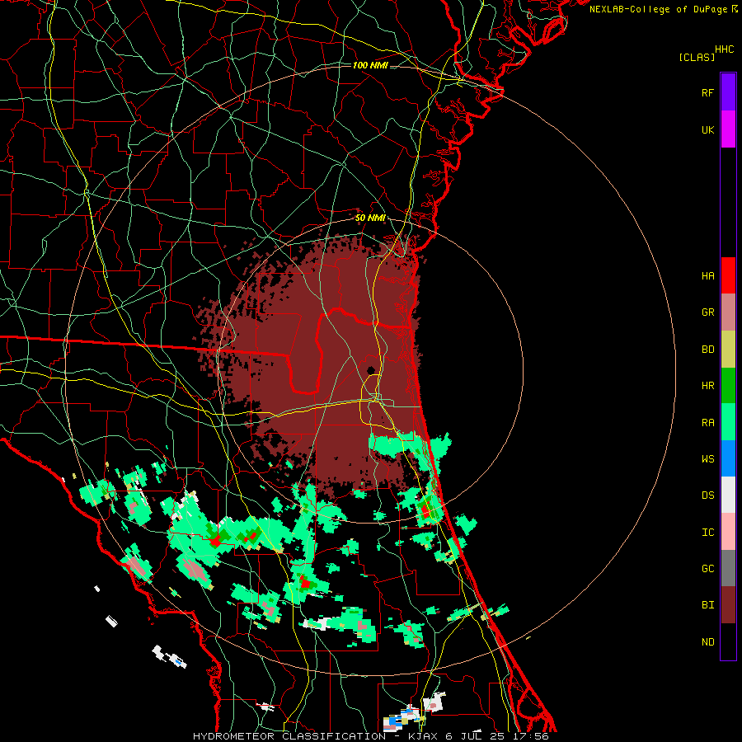Click the 100 NMI range ring label

(x=370, y=65)
